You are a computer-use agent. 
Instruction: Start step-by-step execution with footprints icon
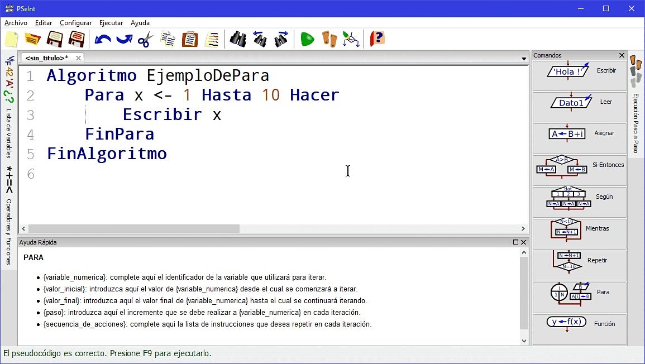pyautogui.click(x=329, y=40)
